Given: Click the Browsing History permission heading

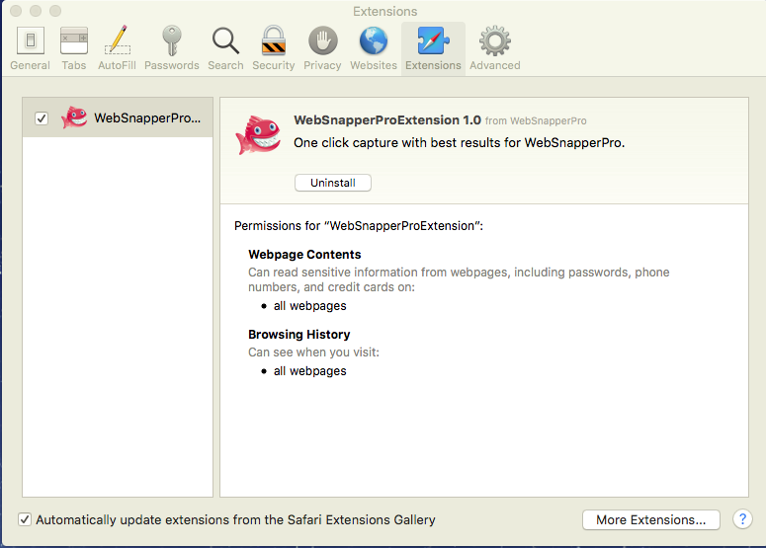Looking at the screenshot, I should pyautogui.click(x=298, y=335).
